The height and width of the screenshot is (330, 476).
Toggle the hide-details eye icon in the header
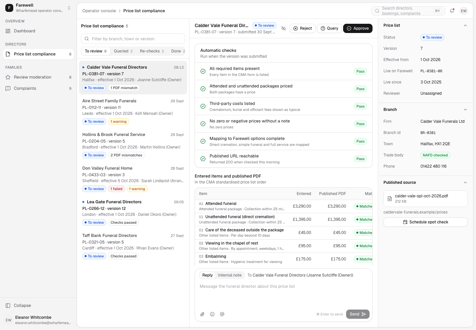[x=284, y=28]
